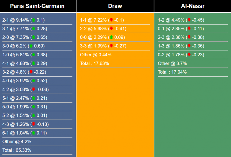Viewport: 231px width, 157px height.
Task: Click the red arrow next to 2-3 score
Action: coord(189,37)
